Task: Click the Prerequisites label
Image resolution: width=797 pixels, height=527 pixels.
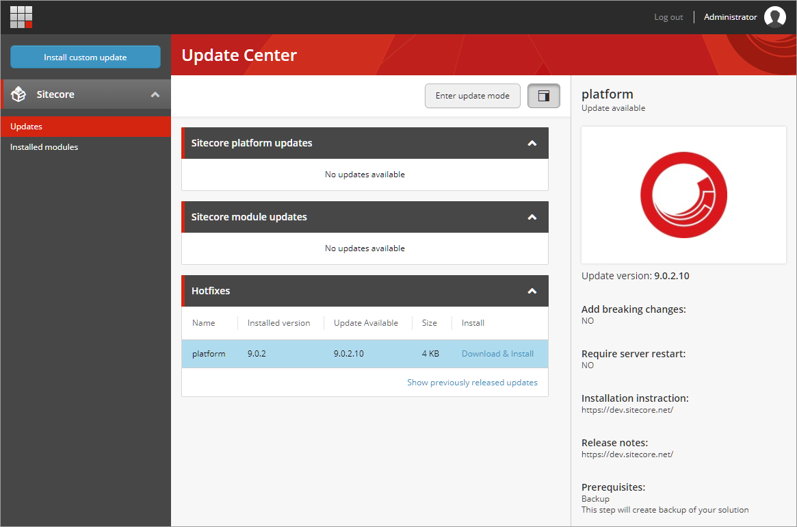Action: tap(614, 487)
